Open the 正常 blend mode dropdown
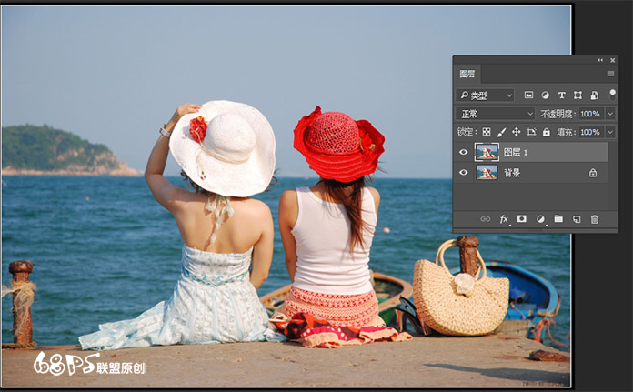Image resolution: width=633 pixels, height=392 pixels. 496,114
